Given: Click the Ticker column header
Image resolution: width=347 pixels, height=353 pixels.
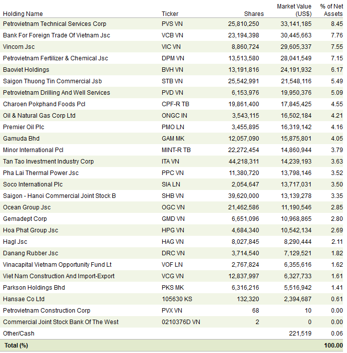Looking at the screenshot, I should pyautogui.click(x=170, y=14).
